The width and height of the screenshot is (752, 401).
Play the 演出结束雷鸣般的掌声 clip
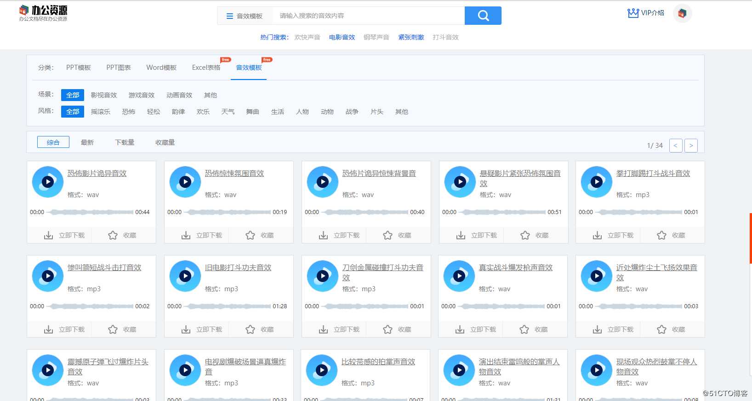(x=459, y=370)
